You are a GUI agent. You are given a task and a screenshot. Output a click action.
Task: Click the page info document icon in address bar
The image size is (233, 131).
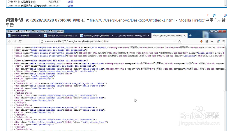click(42, 41)
